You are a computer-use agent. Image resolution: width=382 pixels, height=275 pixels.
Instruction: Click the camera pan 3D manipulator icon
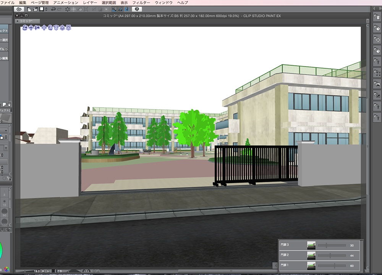31,28
